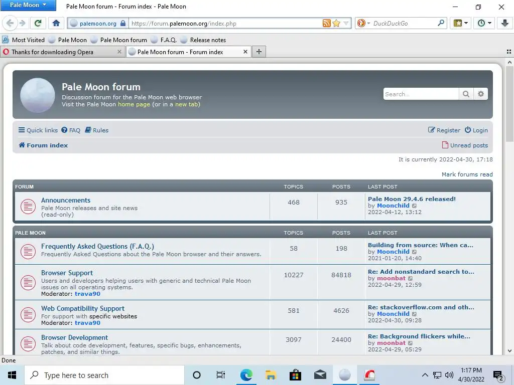Click Mark forums read
This screenshot has height=385, width=514.
click(x=467, y=174)
